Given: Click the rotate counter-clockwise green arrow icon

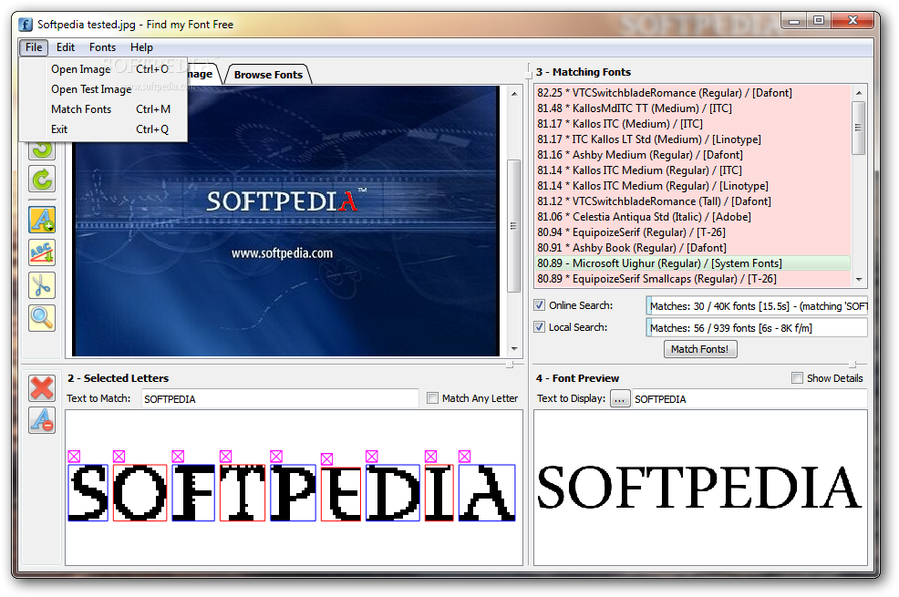Looking at the screenshot, I should pyautogui.click(x=42, y=149).
